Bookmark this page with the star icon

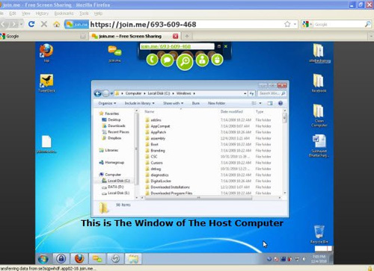[x=287, y=24]
